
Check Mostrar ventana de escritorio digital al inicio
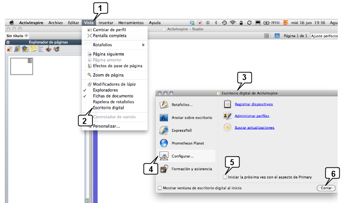160,188
